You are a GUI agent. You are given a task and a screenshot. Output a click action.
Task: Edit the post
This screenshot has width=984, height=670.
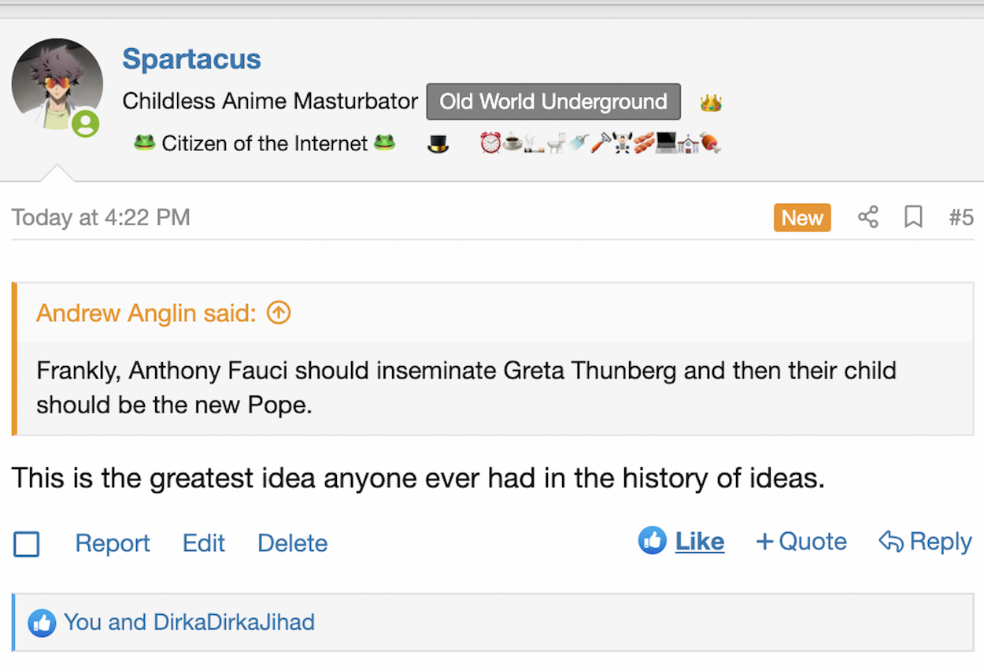[x=204, y=543]
